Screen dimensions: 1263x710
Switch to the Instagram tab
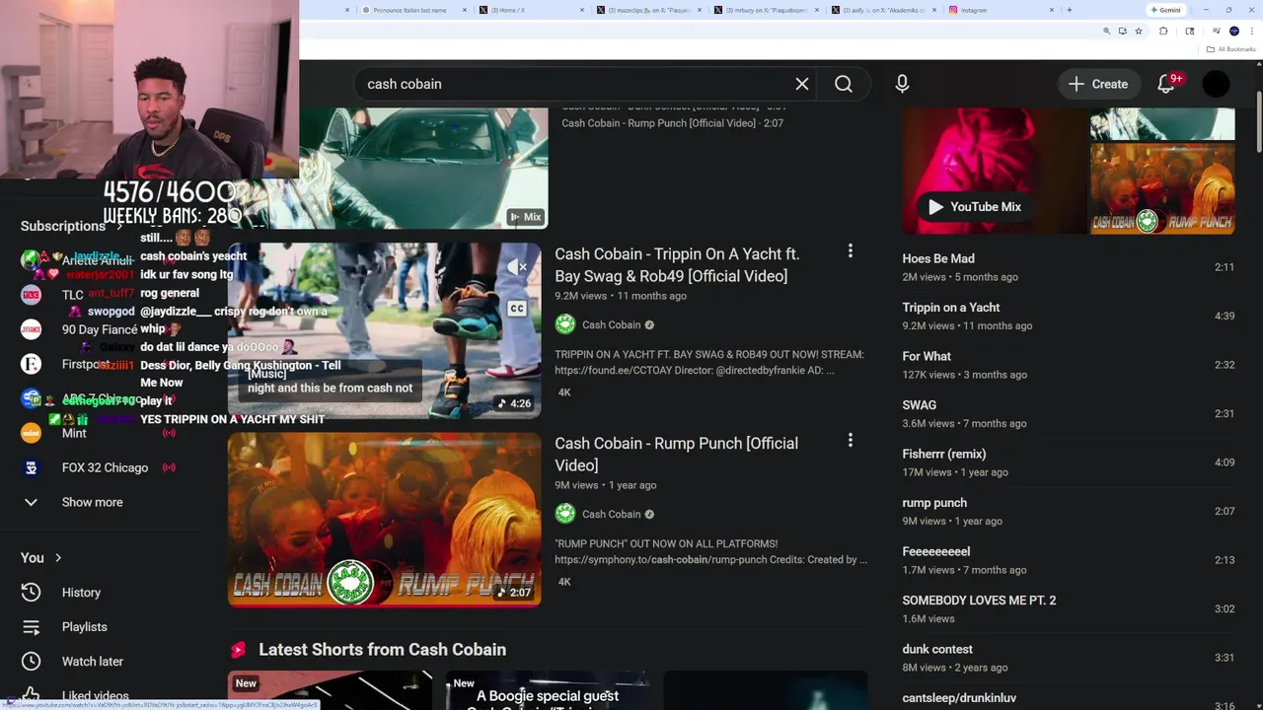click(x=1002, y=10)
